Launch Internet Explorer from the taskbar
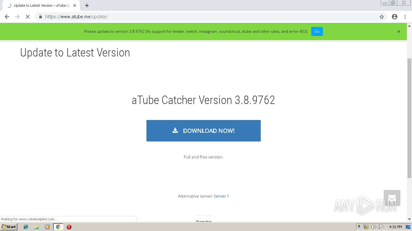The image size is (412, 231). pos(26,227)
